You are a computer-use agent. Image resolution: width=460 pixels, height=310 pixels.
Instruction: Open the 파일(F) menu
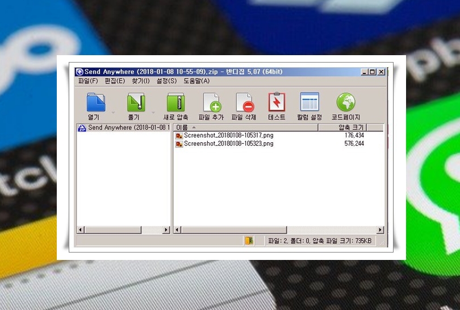click(87, 81)
